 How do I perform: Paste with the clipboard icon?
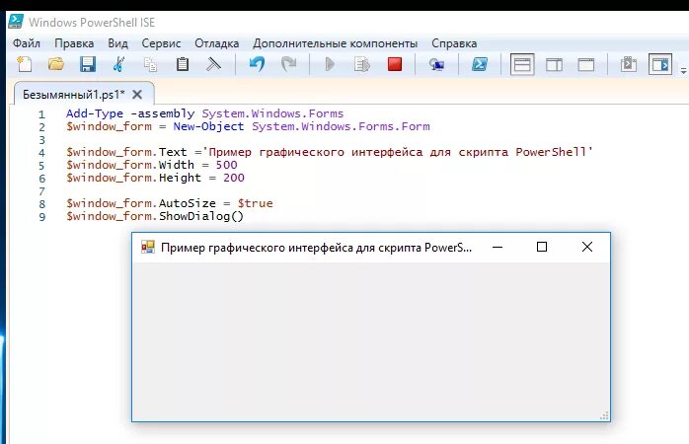(182, 64)
